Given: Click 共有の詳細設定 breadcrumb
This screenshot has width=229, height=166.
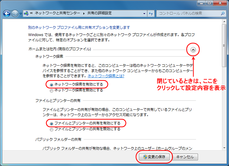Looking at the screenshot, I should (x=99, y=13).
